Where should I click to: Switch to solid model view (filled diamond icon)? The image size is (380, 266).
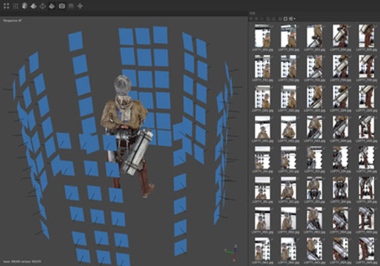[x=33, y=6]
